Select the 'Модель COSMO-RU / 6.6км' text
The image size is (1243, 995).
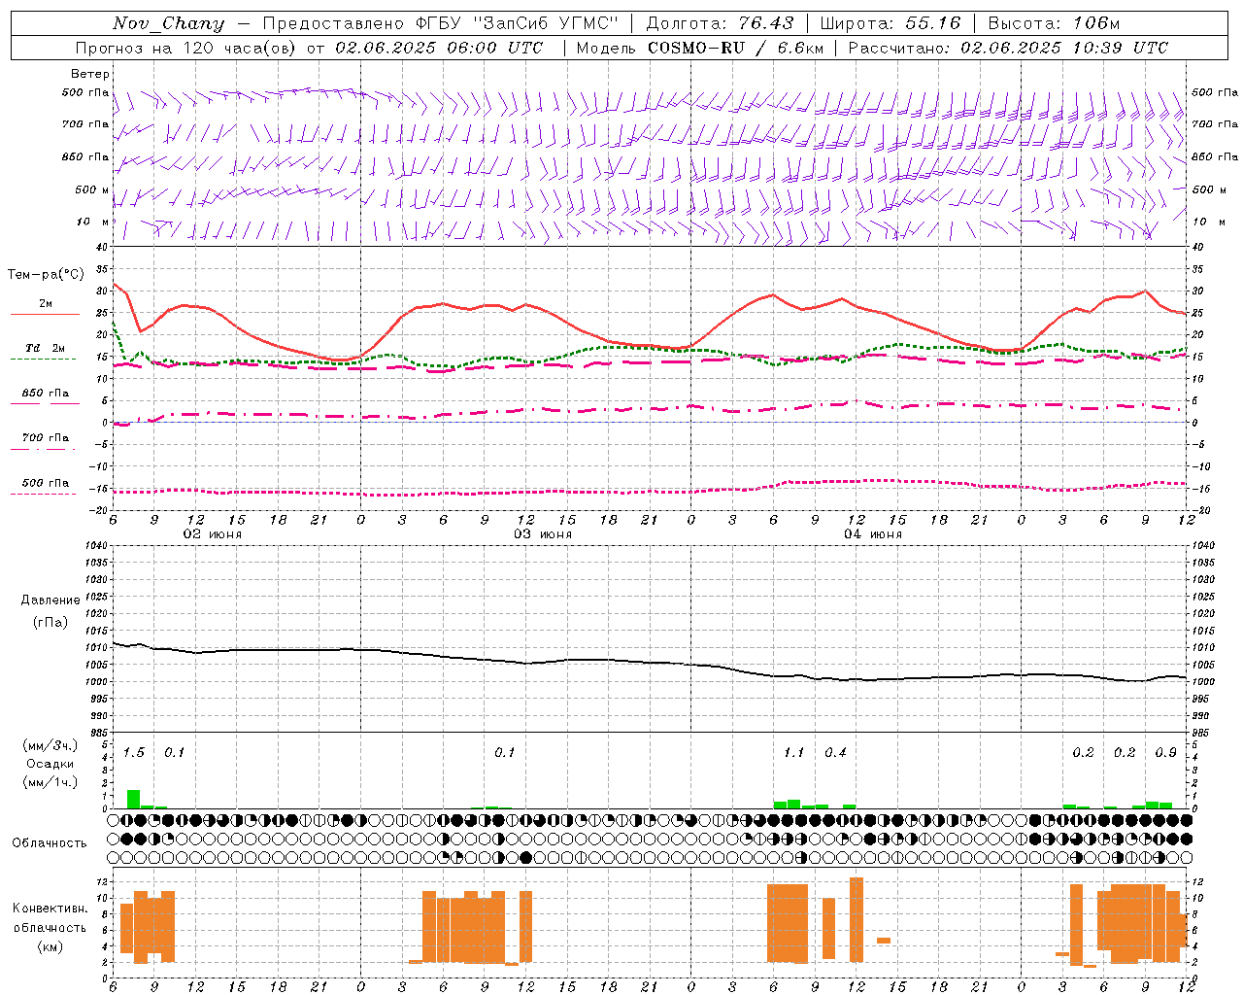tap(700, 48)
